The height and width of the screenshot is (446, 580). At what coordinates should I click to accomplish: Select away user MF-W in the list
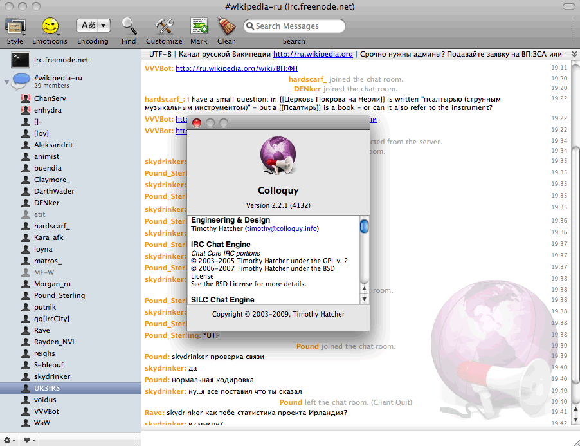[x=70, y=272]
